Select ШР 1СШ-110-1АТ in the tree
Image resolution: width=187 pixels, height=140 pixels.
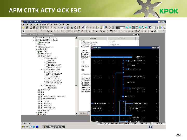tap(54, 65)
